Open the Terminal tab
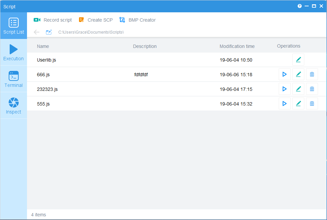This screenshot has width=327, height=220. pos(14,79)
